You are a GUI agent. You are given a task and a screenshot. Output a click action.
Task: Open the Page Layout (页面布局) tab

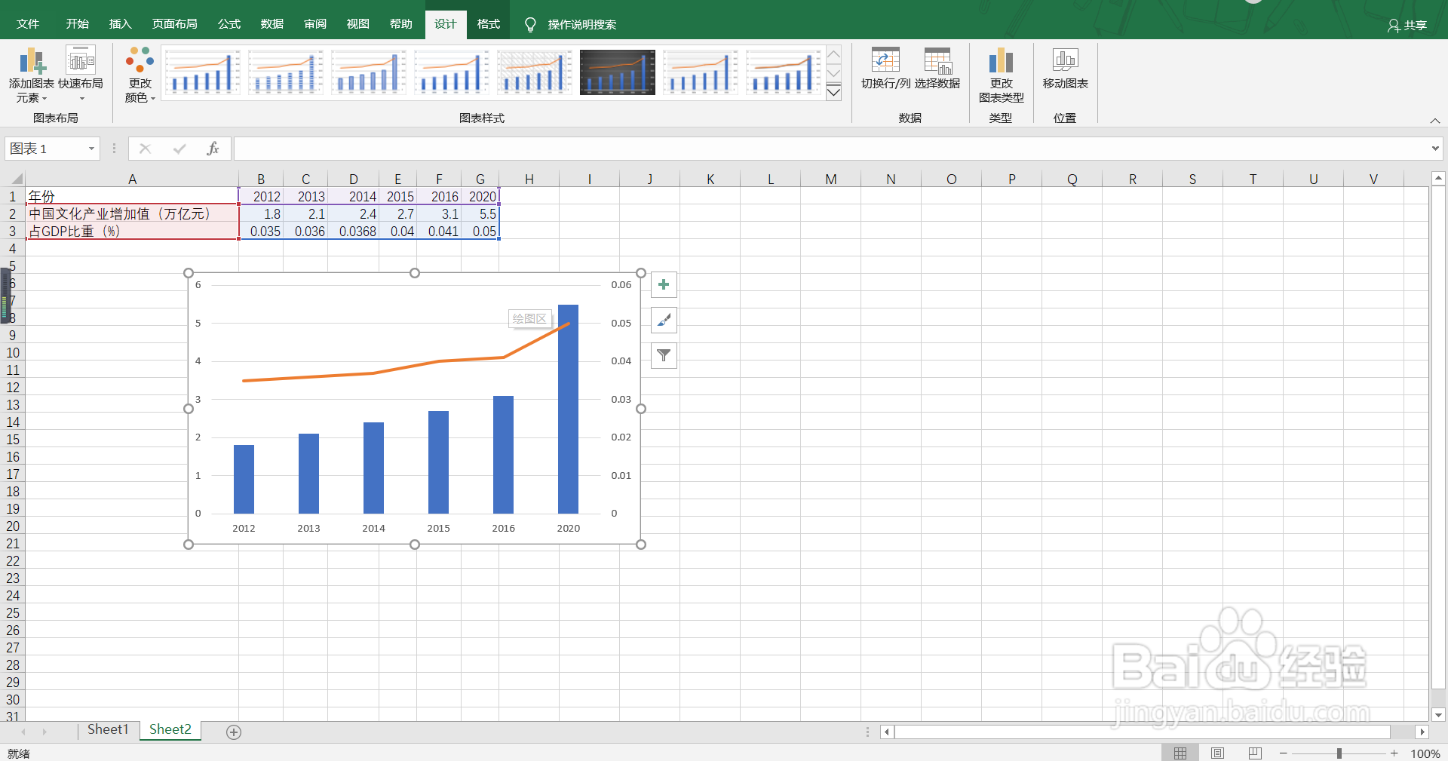[174, 24]
